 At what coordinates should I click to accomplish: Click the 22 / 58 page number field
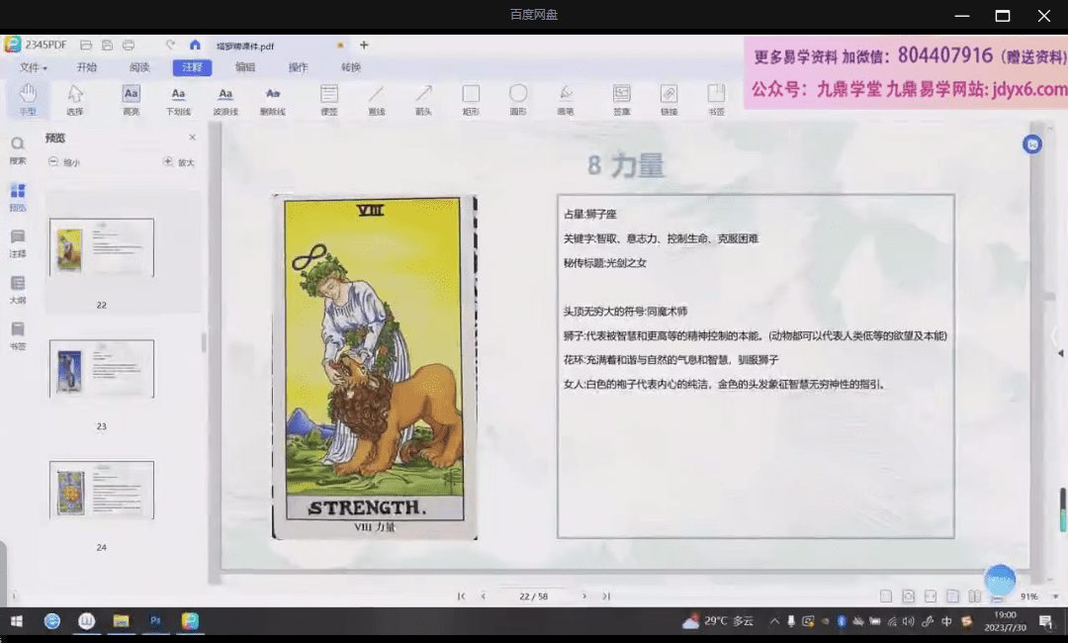coord(533,596)
